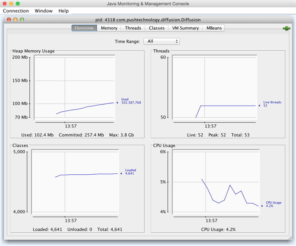Click the Used 102,387,768 heap label
Image resolution: width=296 pixels, height=246 pixels.
pyautogui.click(x=131, y=101)
